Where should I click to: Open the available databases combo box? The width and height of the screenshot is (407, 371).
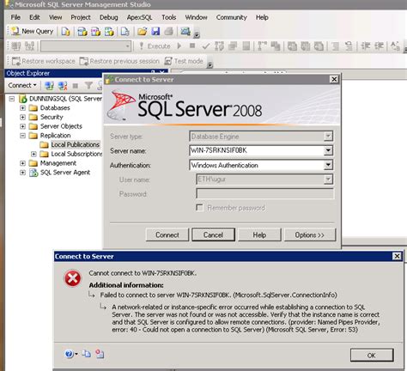[86, 46]
